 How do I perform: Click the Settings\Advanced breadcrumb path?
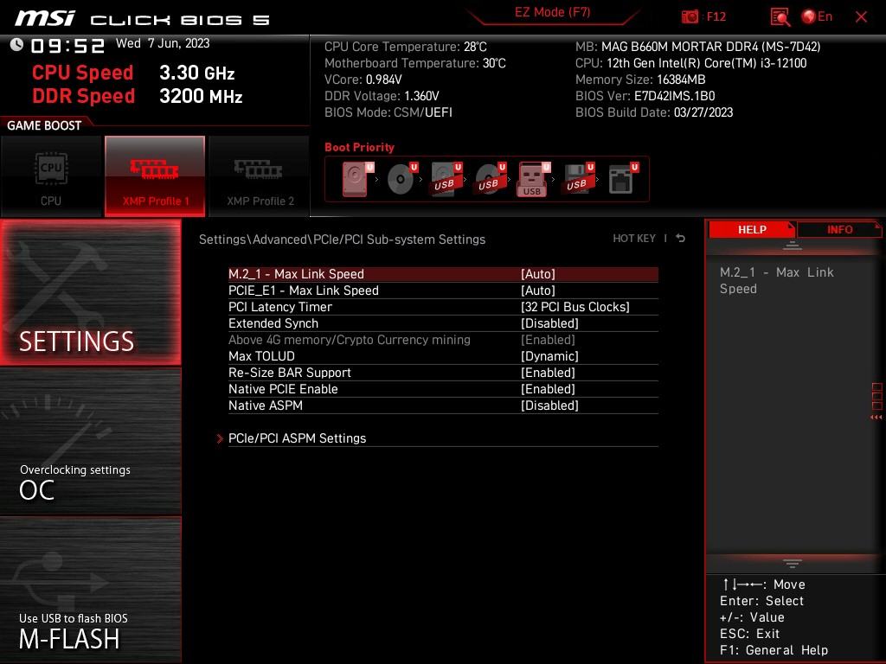(x=342, y=239)
